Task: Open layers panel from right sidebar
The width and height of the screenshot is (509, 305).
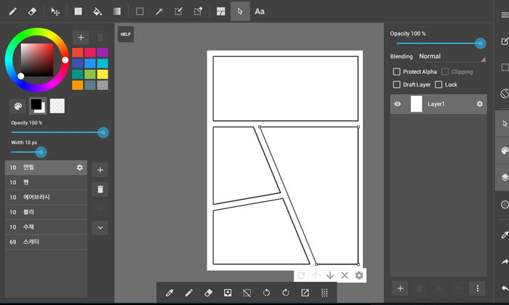Action: tap(505, 177)
